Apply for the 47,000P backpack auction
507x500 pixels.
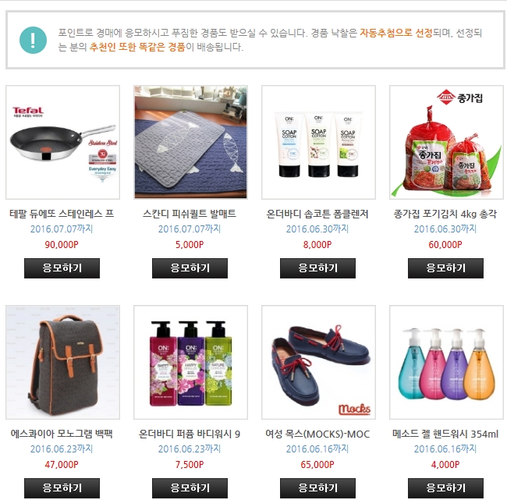pos(62,488)
